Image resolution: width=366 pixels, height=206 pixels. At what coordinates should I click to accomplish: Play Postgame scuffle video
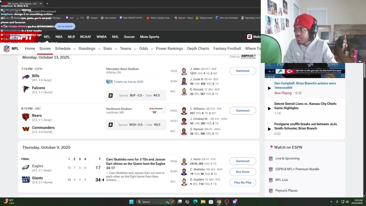269,129
